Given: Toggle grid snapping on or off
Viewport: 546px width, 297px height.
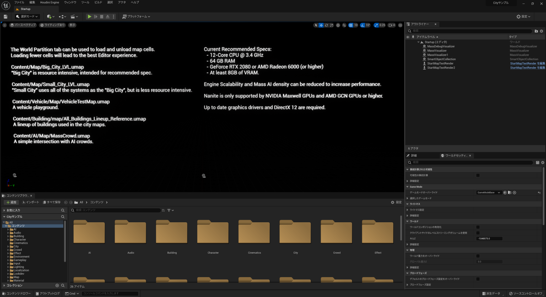Looking at the screenshot, I should tap(350, 25).
